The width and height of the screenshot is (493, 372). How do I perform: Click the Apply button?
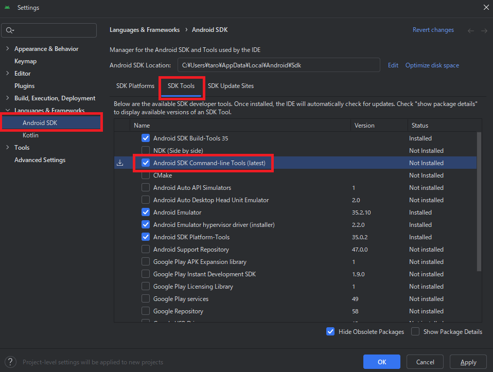[468, 362]
